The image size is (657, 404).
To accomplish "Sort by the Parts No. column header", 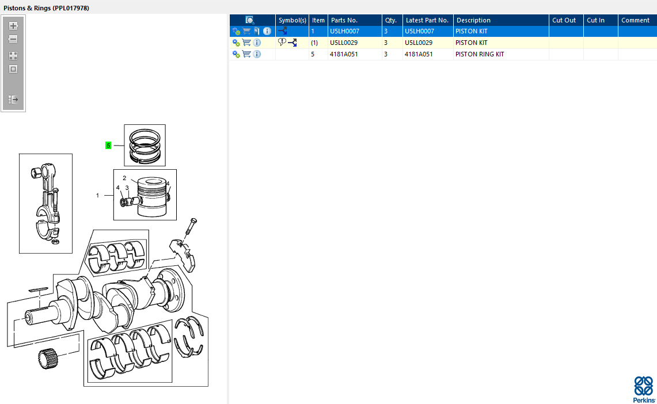I will [355, 20].
